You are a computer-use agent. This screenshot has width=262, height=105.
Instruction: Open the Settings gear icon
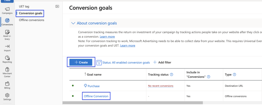(7, 95)
